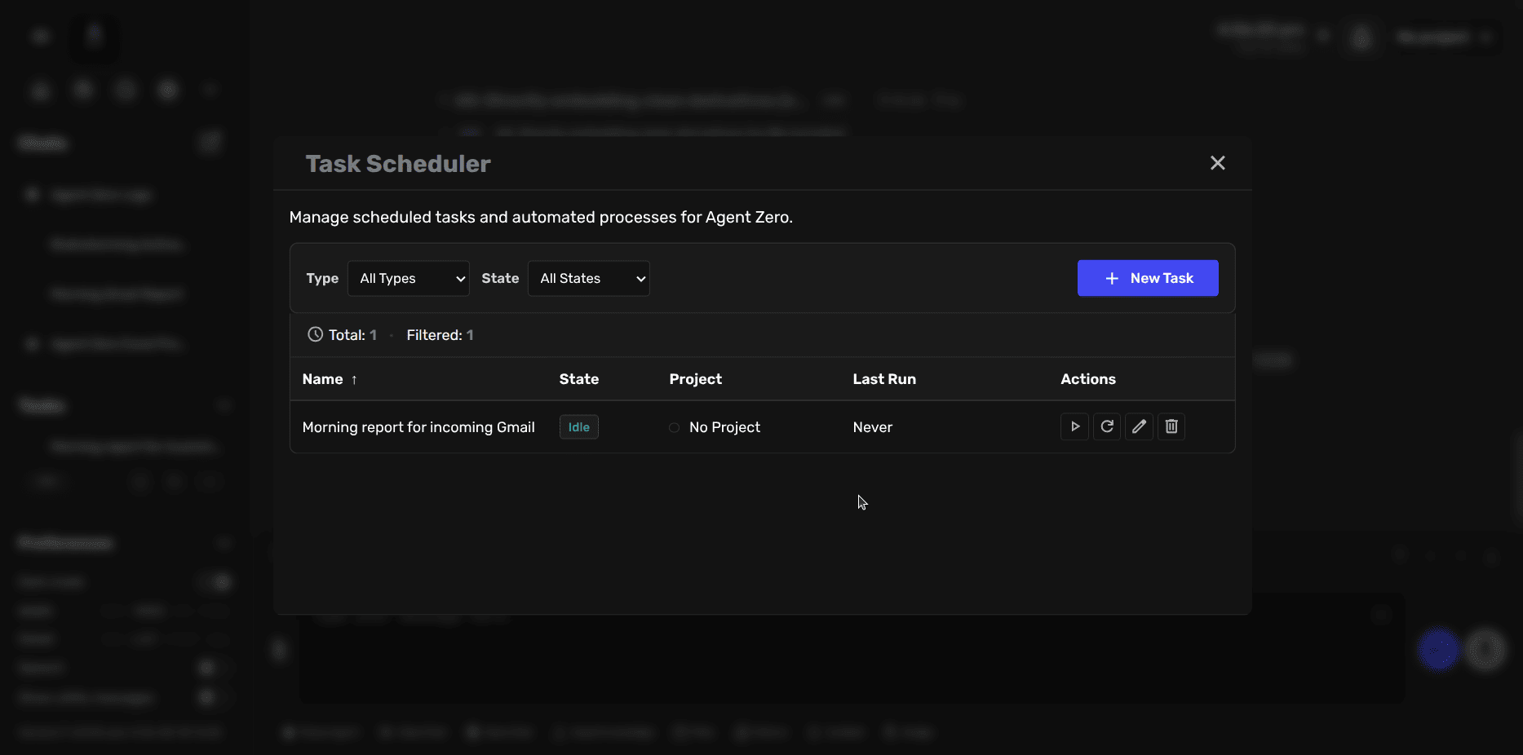Open the Morning report for incoming Gmail task

418,426
